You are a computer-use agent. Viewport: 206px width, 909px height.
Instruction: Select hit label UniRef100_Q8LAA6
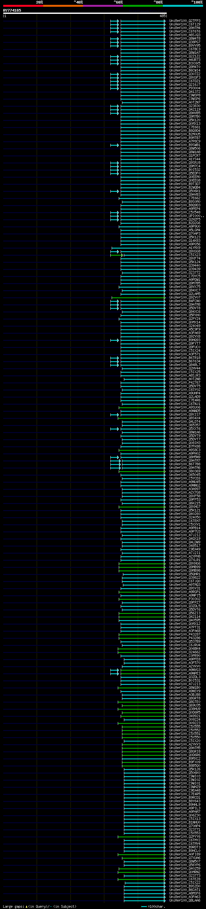point(185,900)
